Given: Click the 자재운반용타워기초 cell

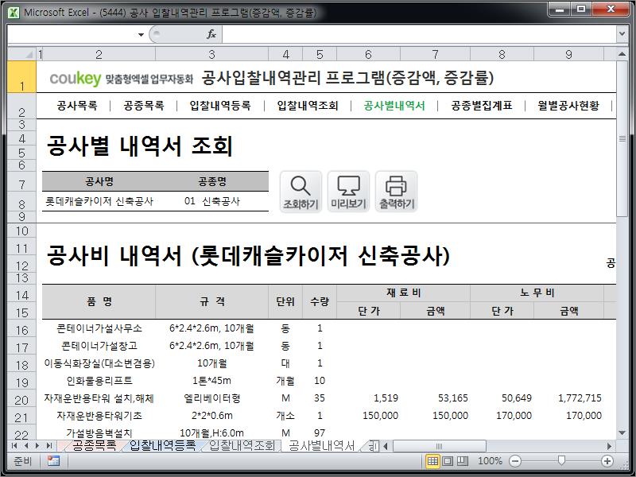Looking at the screenshot, I should coord(99,415).
